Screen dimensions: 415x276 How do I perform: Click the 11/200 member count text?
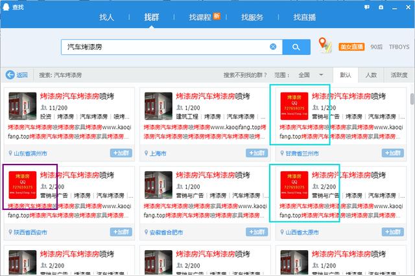tap(58, 108)
